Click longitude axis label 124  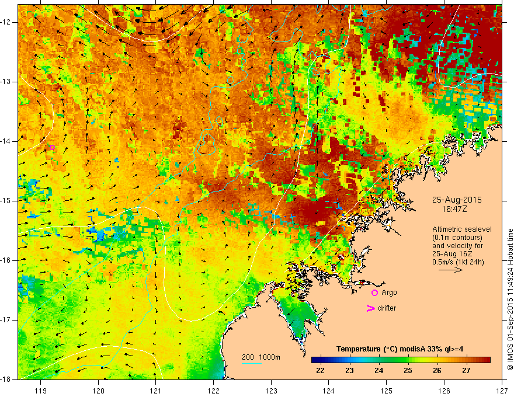point(329,391)
